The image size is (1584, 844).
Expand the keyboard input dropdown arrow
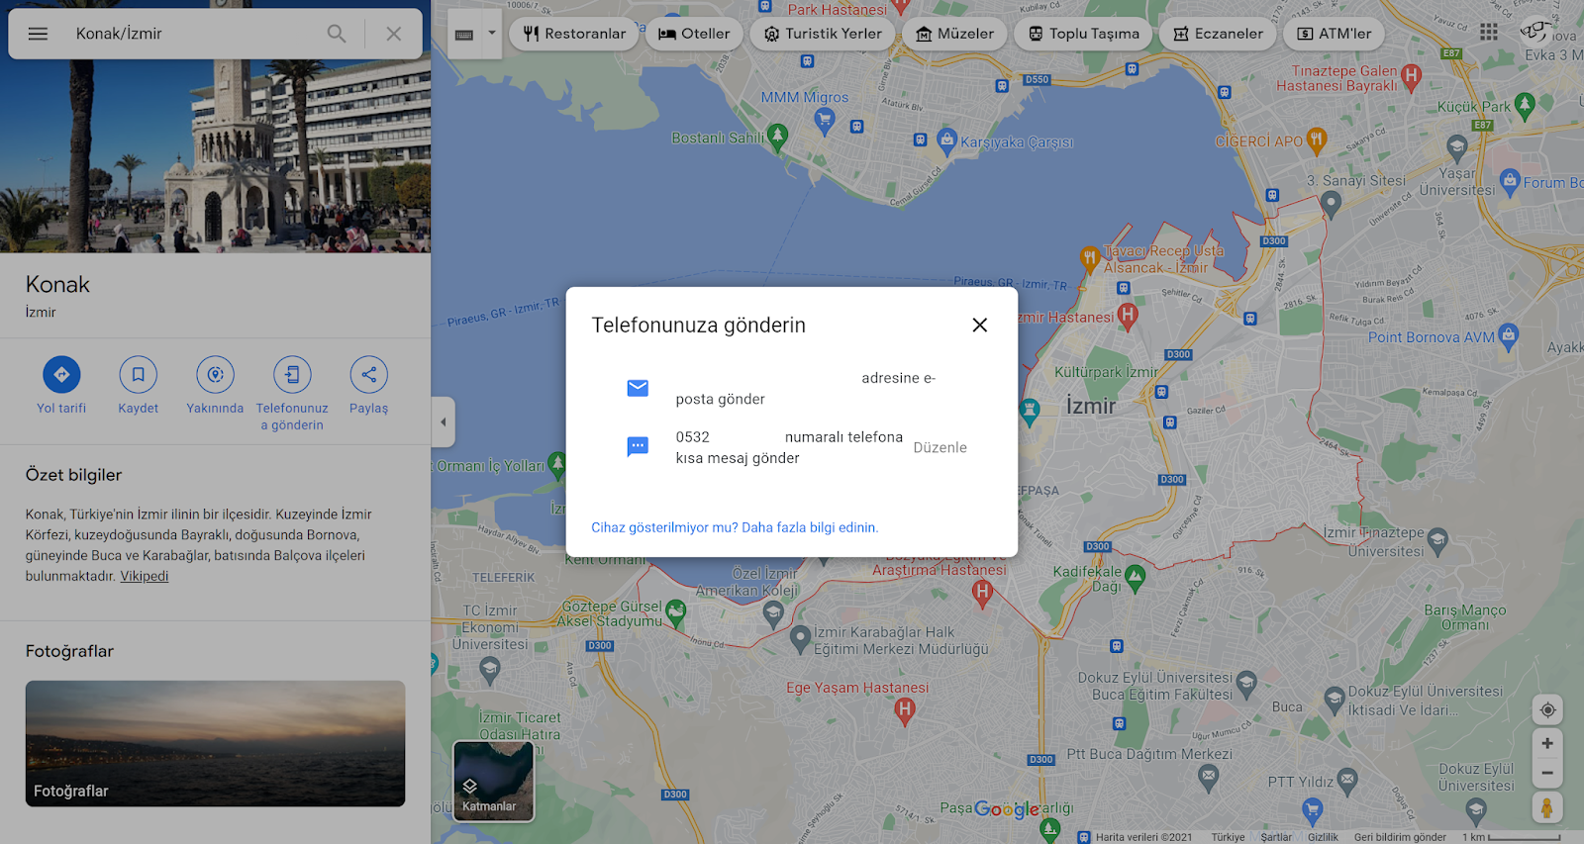[491, 34]
